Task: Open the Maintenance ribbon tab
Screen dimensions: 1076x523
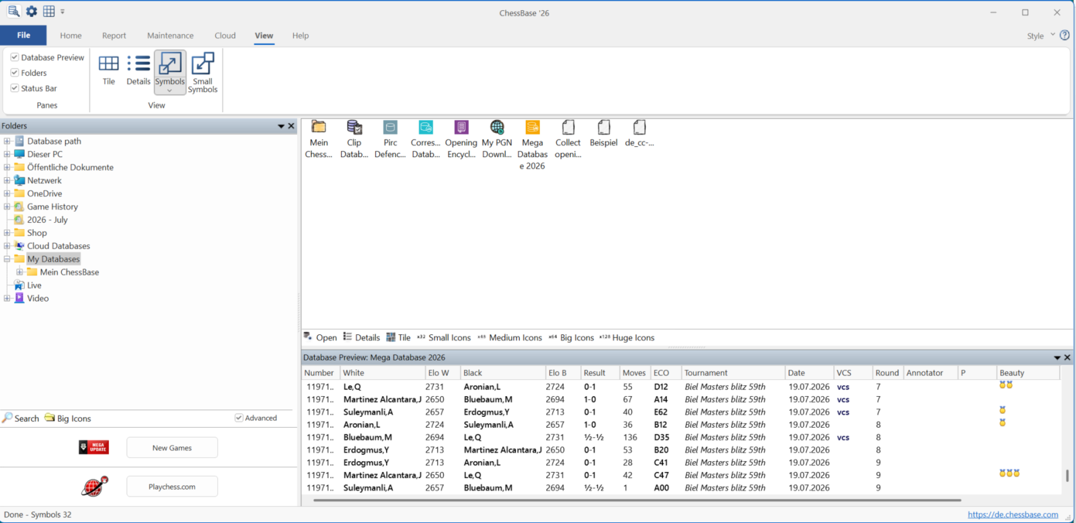Action: [x=170, y=36]
